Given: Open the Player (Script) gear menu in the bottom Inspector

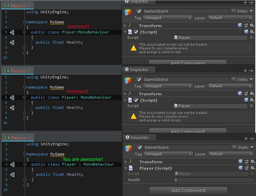Looking at the screenshot, I should pos(253,168).
